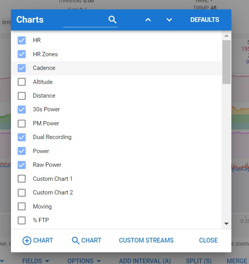
Task: Uncheck the HR chart checkbox
Action: click(x=22, y=40)
